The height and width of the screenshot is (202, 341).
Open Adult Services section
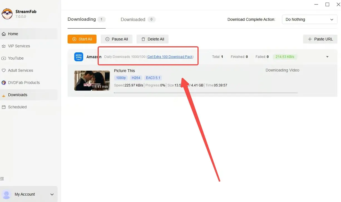pyautogui.click(x=29, y=70)
